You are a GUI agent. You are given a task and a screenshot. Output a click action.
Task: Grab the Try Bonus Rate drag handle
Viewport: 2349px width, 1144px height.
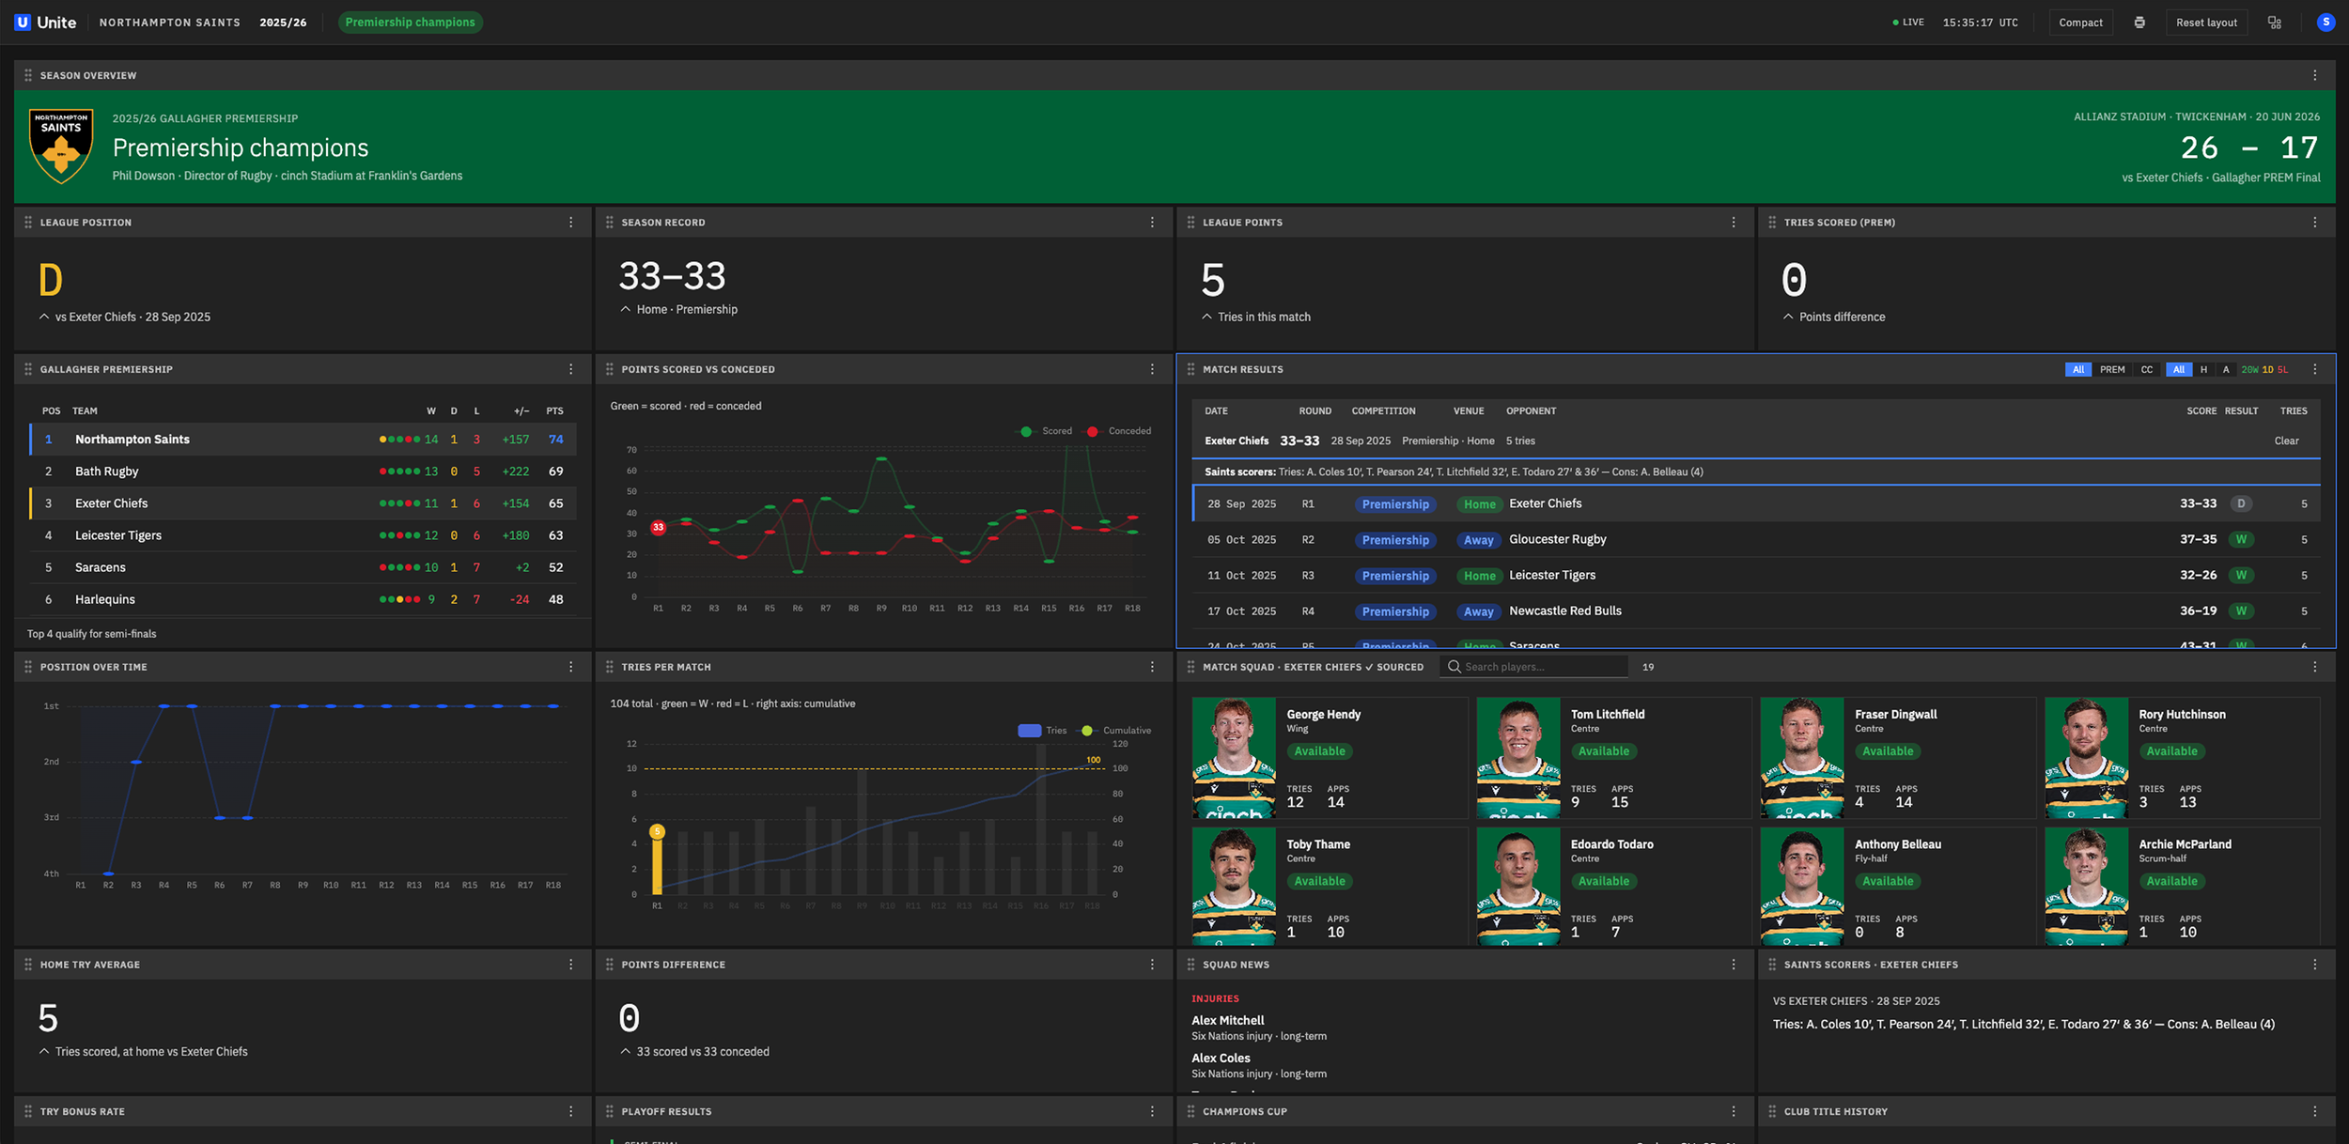click(x=28, y=1111)
